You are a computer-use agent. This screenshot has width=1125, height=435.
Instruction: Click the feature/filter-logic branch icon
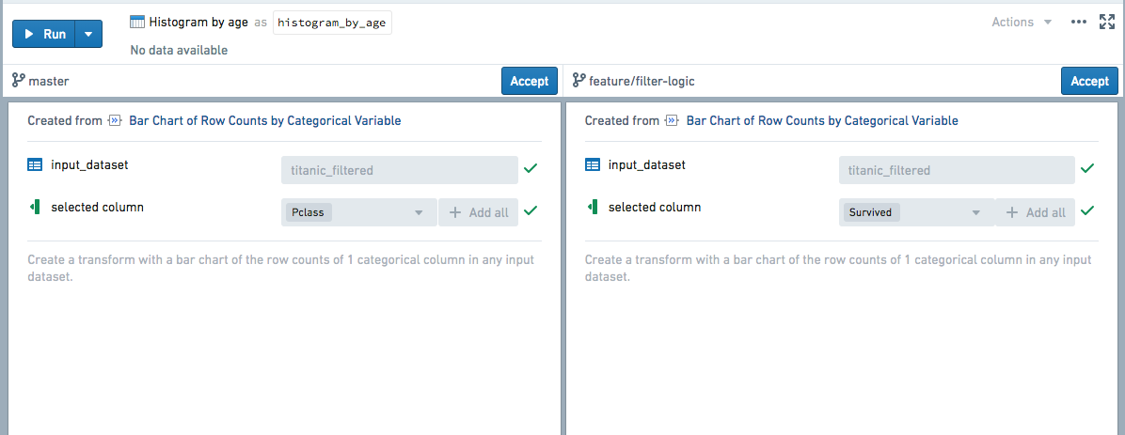point(579,81)
